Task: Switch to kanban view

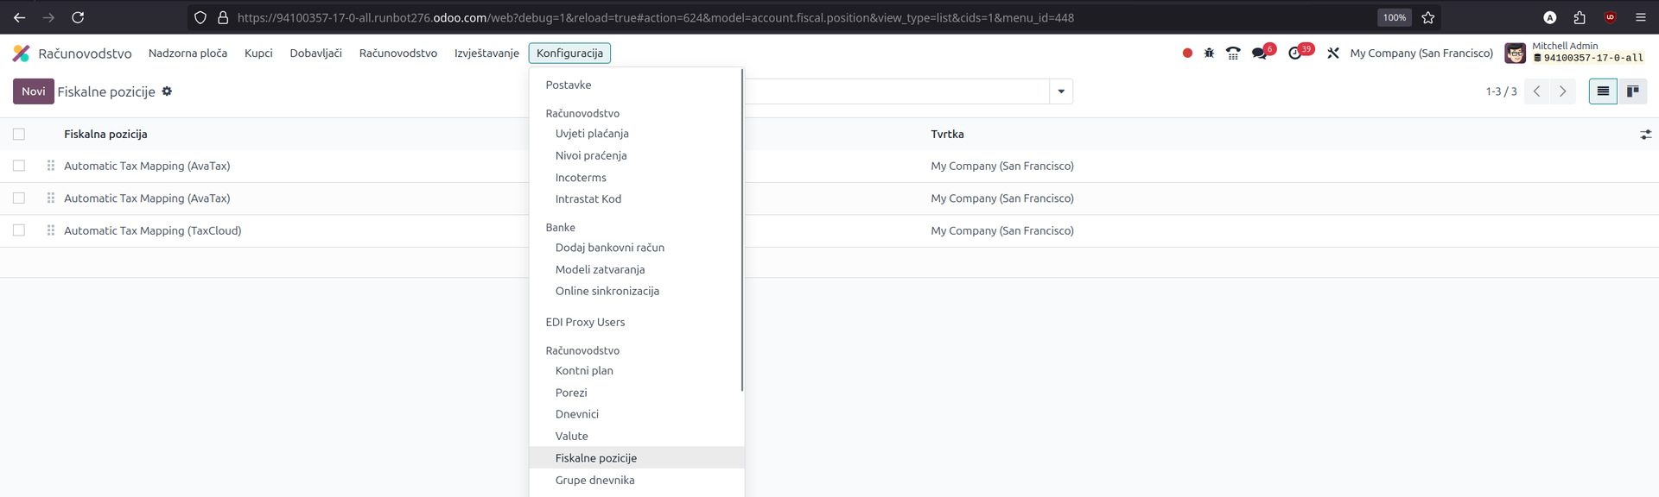Action: pyautogui.click(x=1632, y=91)
